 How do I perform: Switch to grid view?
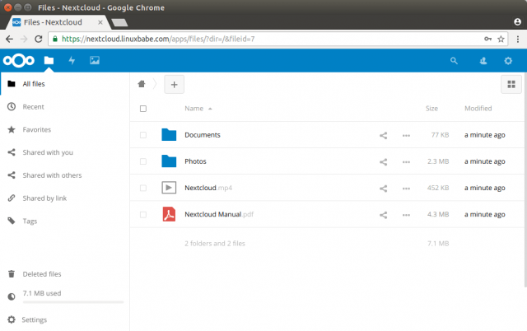pos(511,84)
